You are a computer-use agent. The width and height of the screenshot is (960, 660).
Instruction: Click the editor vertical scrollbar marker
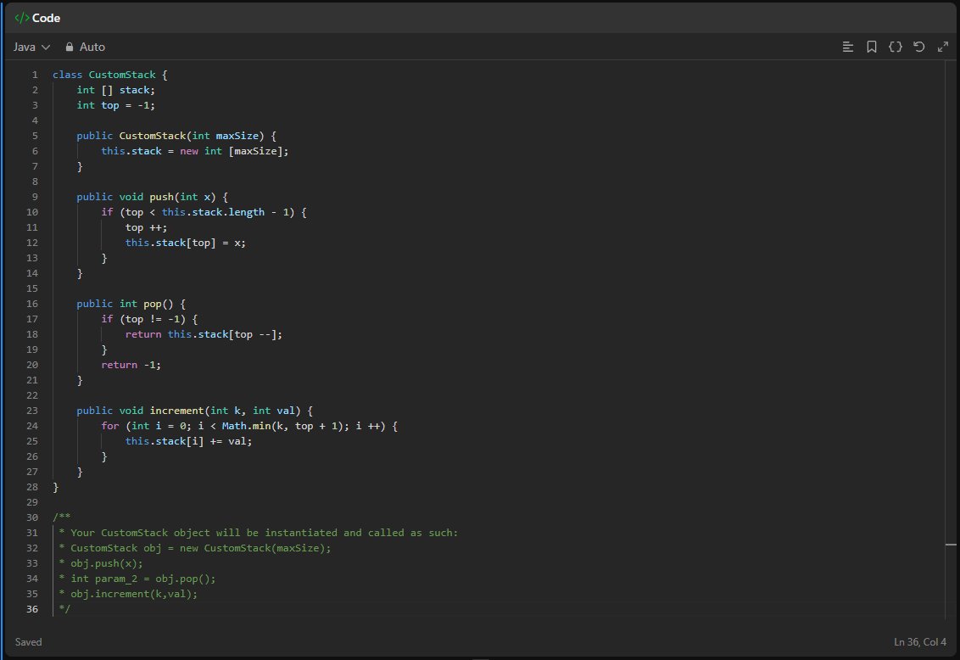pos(951,545)
